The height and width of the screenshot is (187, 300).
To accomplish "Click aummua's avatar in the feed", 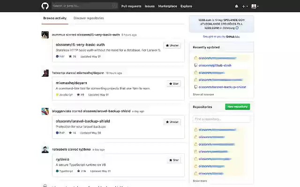I will click(45, 35).
